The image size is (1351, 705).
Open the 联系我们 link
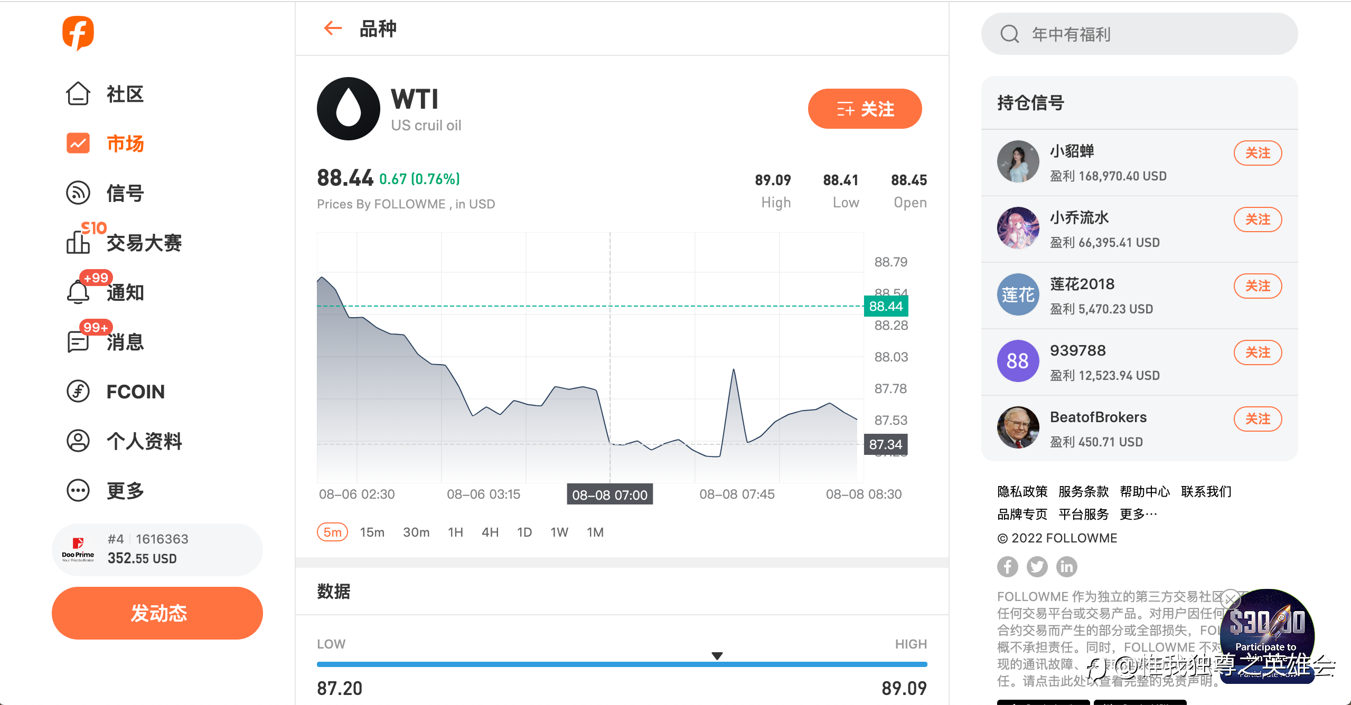[1206, 491]
